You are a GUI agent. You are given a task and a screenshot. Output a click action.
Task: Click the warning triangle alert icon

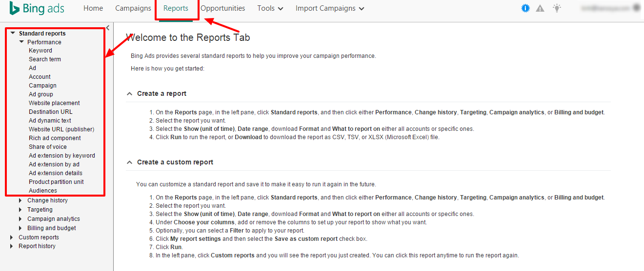pos(540,8)
